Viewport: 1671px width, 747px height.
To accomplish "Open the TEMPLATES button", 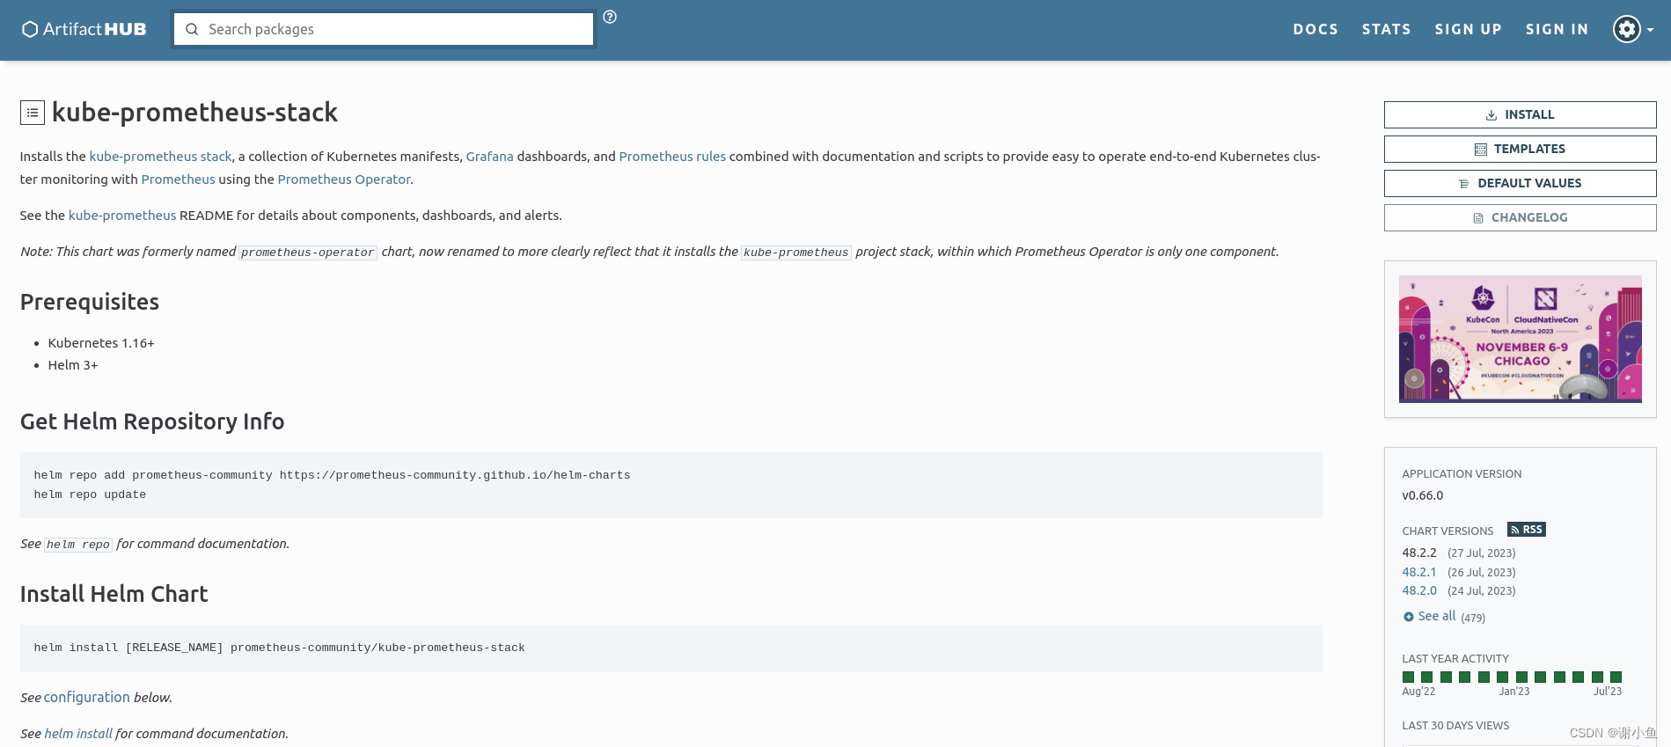I will (x=1520, y=149).
